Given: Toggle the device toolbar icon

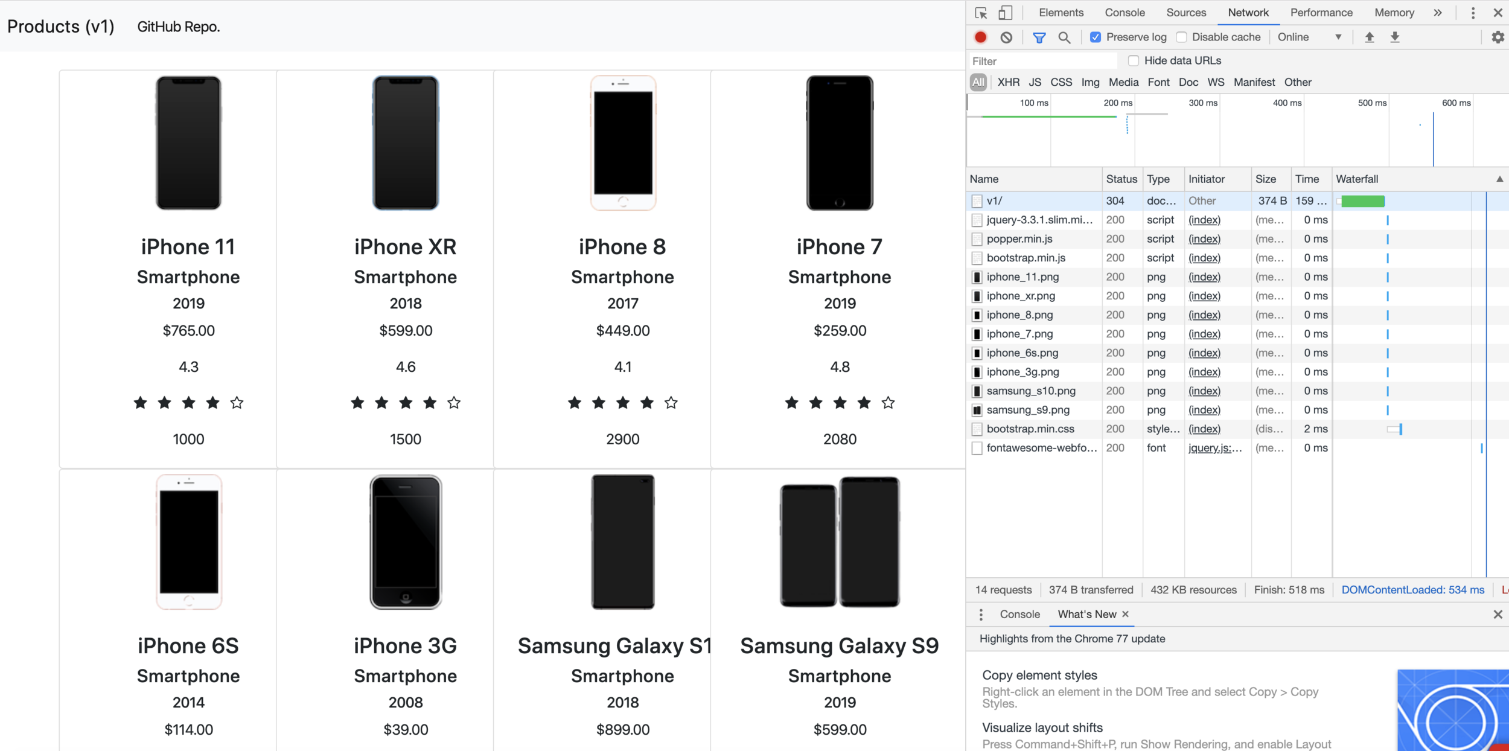Looking at the screenshot, I should point(1005,13).
